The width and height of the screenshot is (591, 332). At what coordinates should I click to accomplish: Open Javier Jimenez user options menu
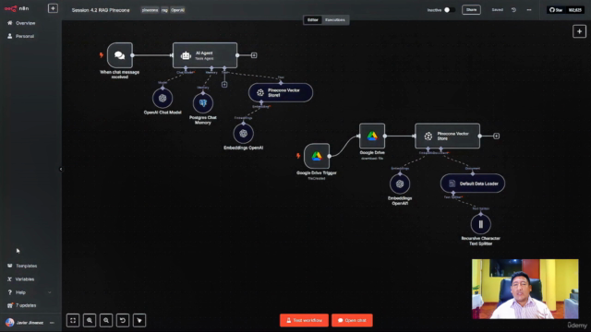pyautogui.click(x=52, y=323)
